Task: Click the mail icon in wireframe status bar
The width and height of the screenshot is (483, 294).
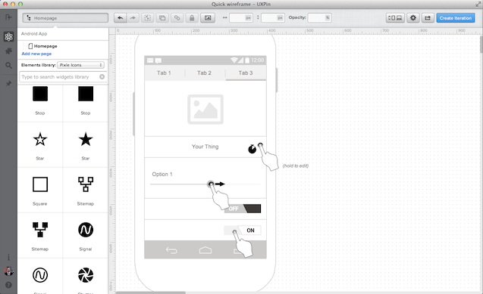Action: click(x=150, y=60)
